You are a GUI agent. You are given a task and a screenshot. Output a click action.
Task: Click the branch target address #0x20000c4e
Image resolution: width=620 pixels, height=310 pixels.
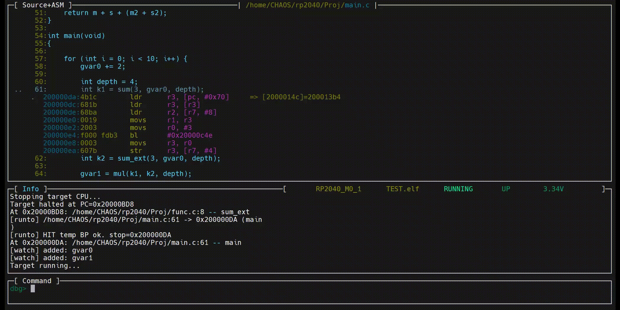tap(190, 135)
